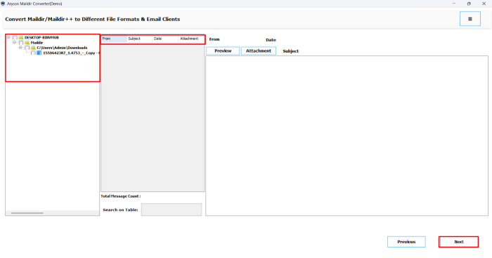Switch to the Attachment tab
Viewport: 492px width, 258px height.
[x=259, y=50]
